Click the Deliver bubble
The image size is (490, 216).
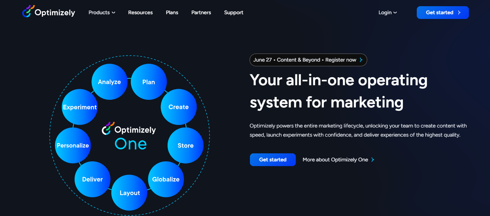[93, 179]
